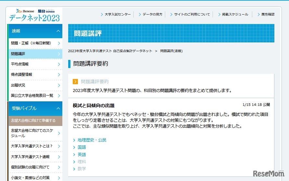
Task: Open 志望大合格に向けてのスケジュール item
Action: pos(36,133)
